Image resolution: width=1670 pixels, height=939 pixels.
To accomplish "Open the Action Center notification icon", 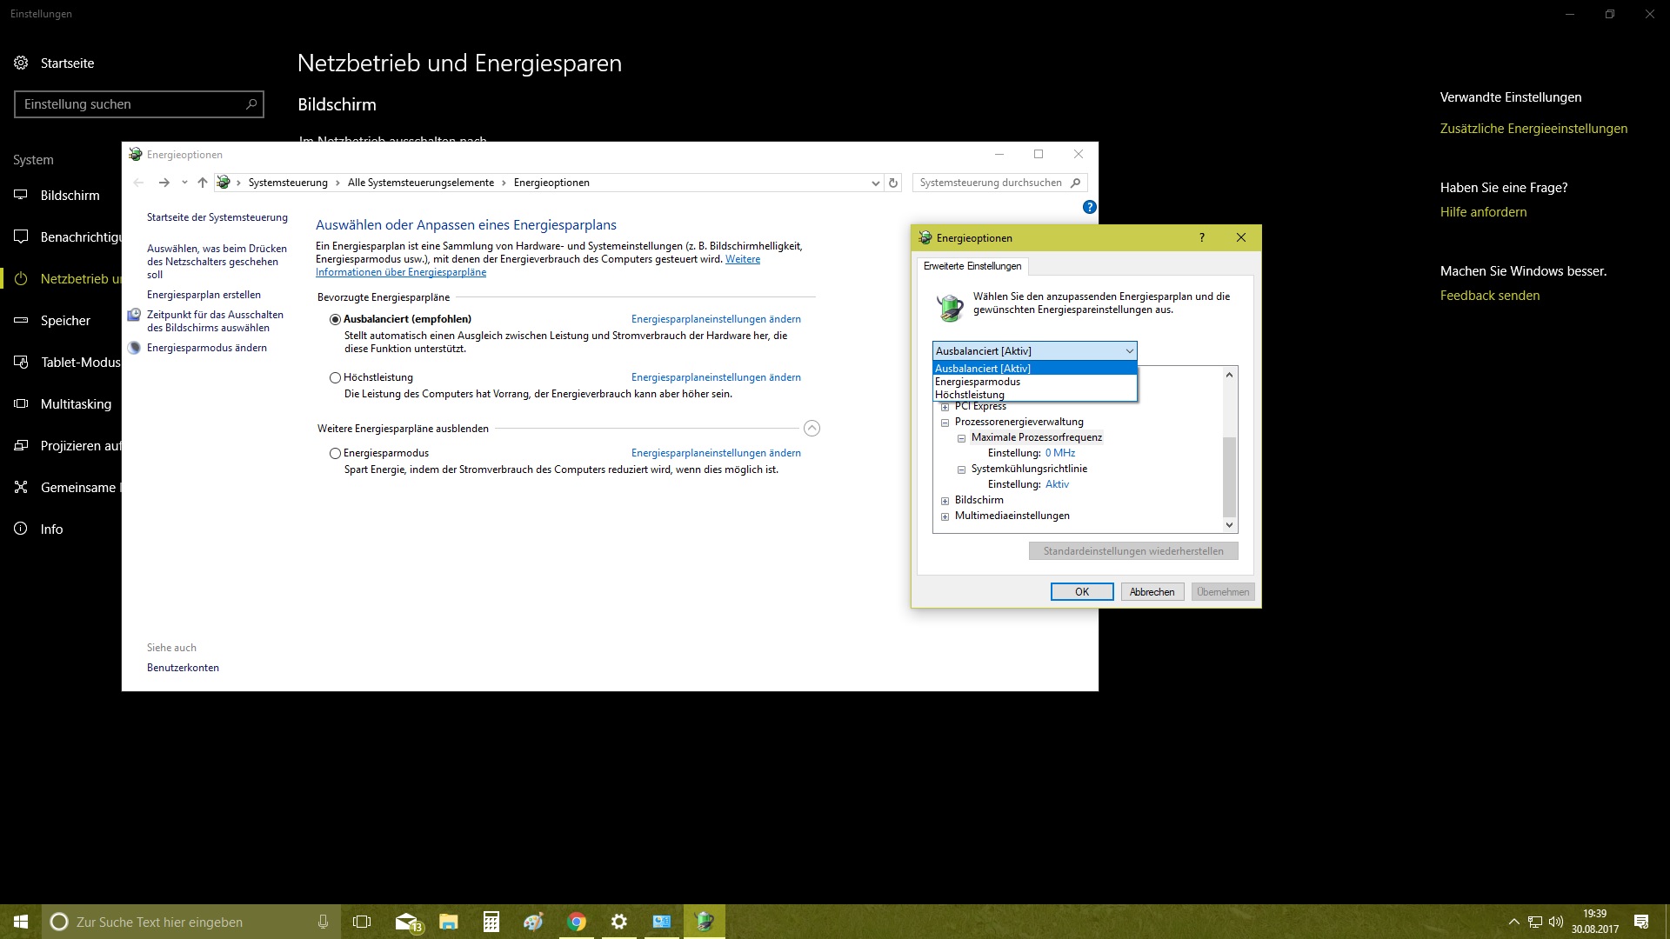I will pos(1641,922).
